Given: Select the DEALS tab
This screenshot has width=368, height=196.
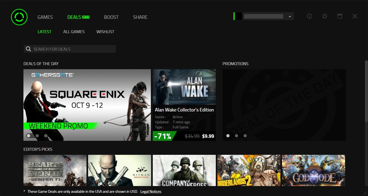Looking at the screenshot, I should 78,17.
